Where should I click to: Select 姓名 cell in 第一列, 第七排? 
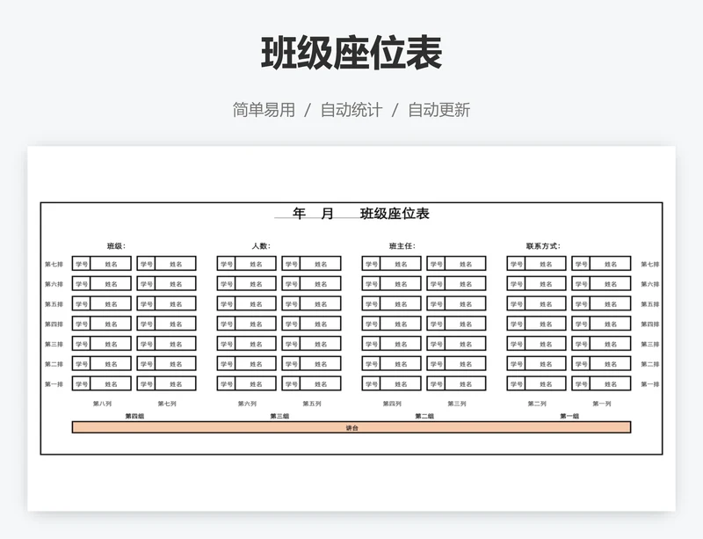coord(611,264)
